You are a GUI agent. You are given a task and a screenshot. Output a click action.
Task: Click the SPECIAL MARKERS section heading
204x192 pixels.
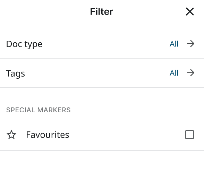coord(39,110)
